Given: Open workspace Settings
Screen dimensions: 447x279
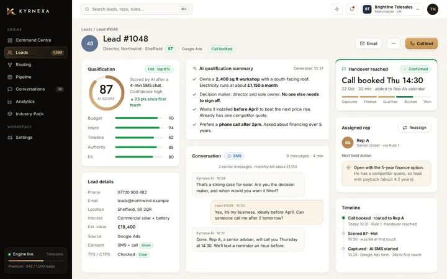Looking at the screenshot, I should point(36,138).
